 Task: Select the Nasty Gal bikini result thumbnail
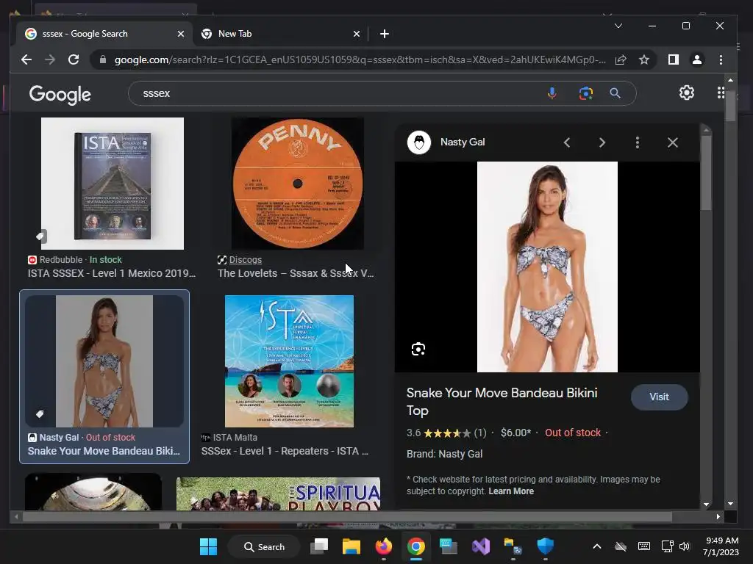(x=104, y=361)
